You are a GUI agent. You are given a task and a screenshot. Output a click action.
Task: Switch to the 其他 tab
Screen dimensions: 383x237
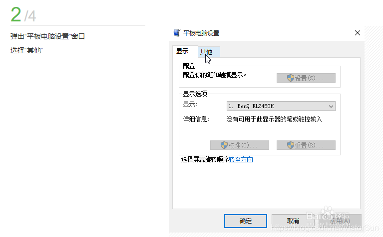pos(209,52)
